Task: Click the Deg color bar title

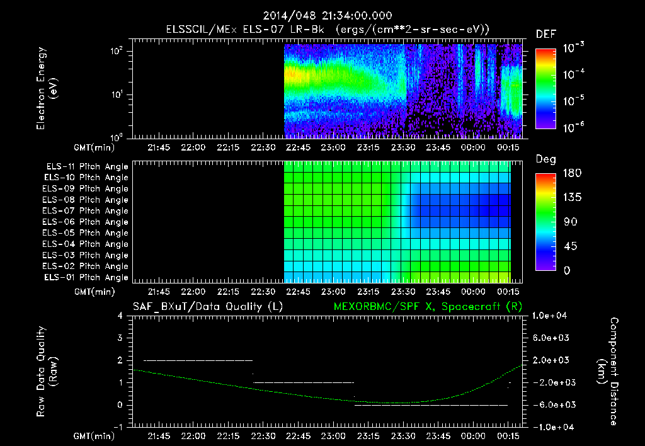Action: pyautogui.click(x=546, y=159)
